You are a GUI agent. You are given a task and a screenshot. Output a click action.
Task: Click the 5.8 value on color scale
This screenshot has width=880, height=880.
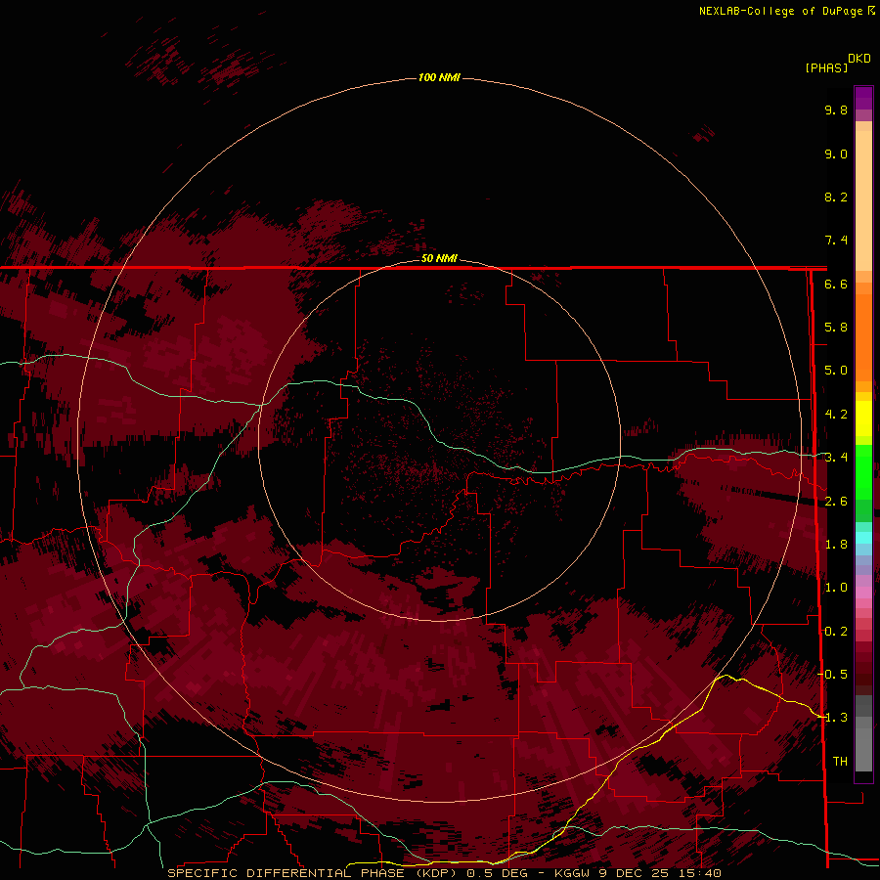pos(836,328)
